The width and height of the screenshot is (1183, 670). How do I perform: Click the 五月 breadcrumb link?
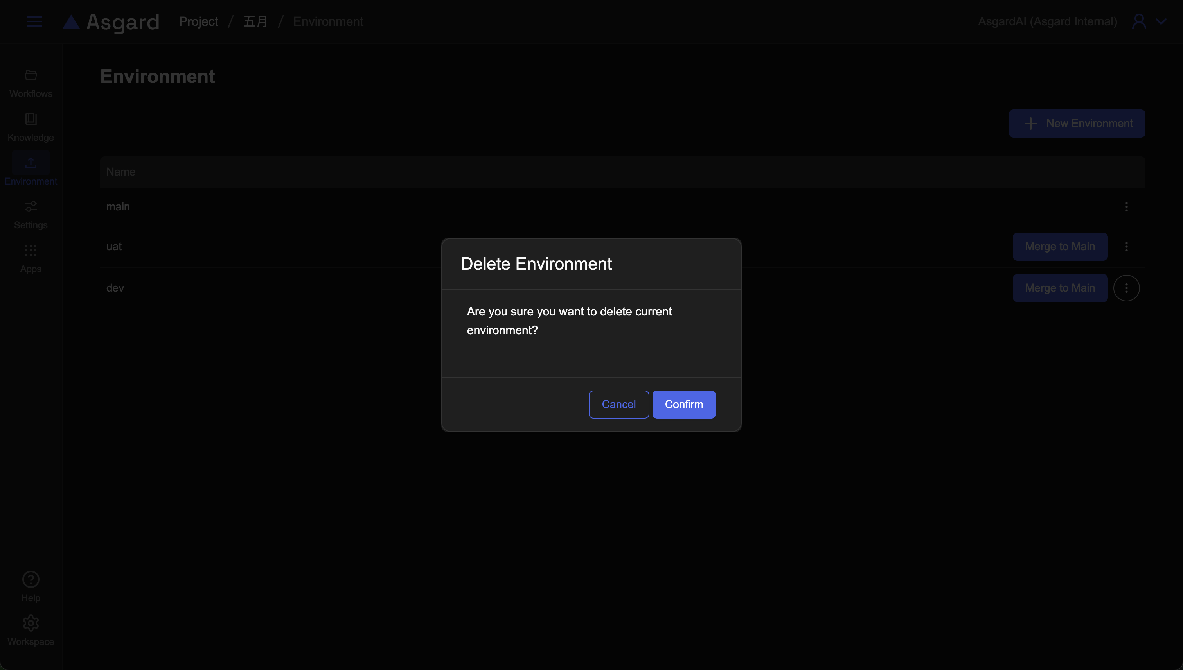(x=255, y=21)
